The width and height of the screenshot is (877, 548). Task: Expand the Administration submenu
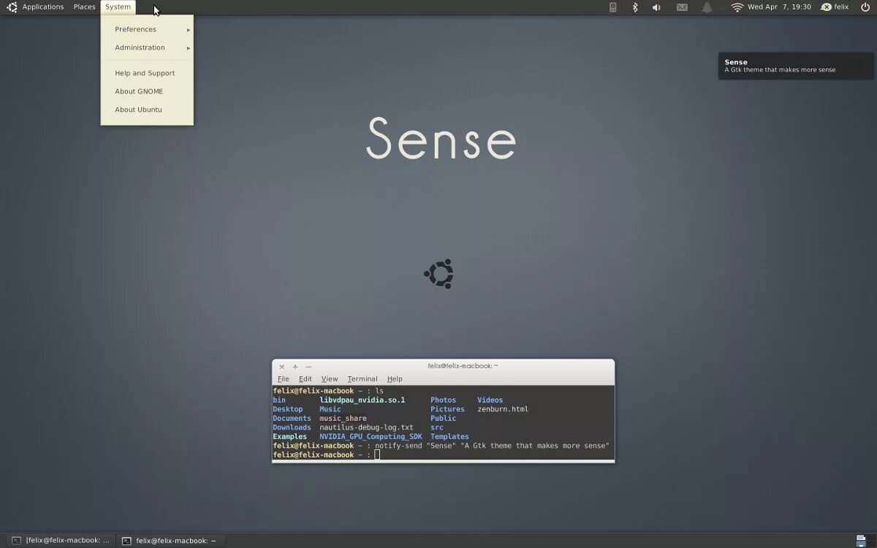[147, 47]
